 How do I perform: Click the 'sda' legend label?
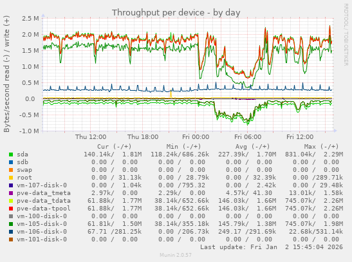click(23, 154)
